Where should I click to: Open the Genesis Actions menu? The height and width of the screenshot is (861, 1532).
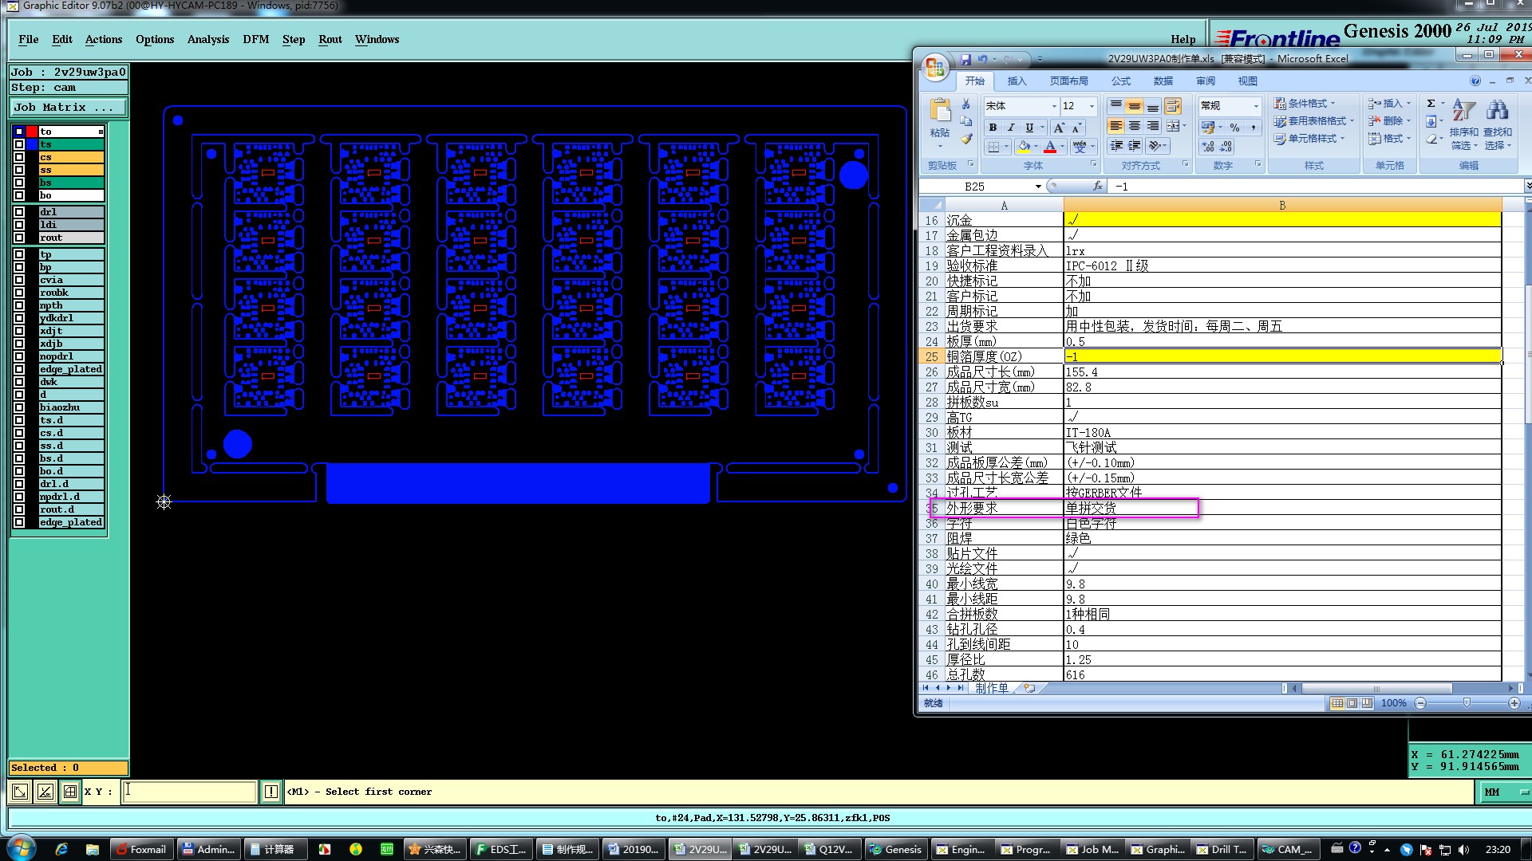(x=104, y=39)
